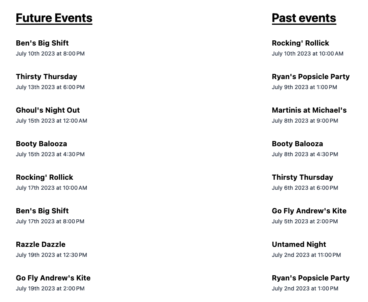Click the July 19th 12:30 PM date text

tap(51, 255)
